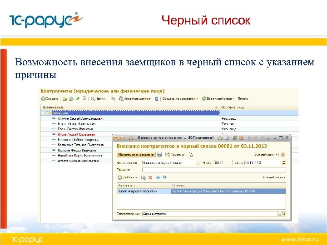Click Ответственный field with Администратор
This screenshot has width=327, height=245.
(209, 214)
